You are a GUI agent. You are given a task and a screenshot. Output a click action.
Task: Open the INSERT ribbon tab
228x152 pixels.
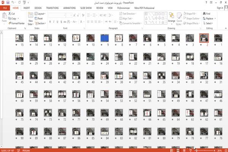27,8
